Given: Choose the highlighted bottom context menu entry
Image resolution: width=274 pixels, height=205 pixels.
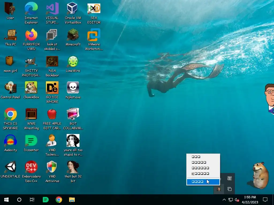Looking at the screenshot, I should pyautogui.click(x=203, y=182).
